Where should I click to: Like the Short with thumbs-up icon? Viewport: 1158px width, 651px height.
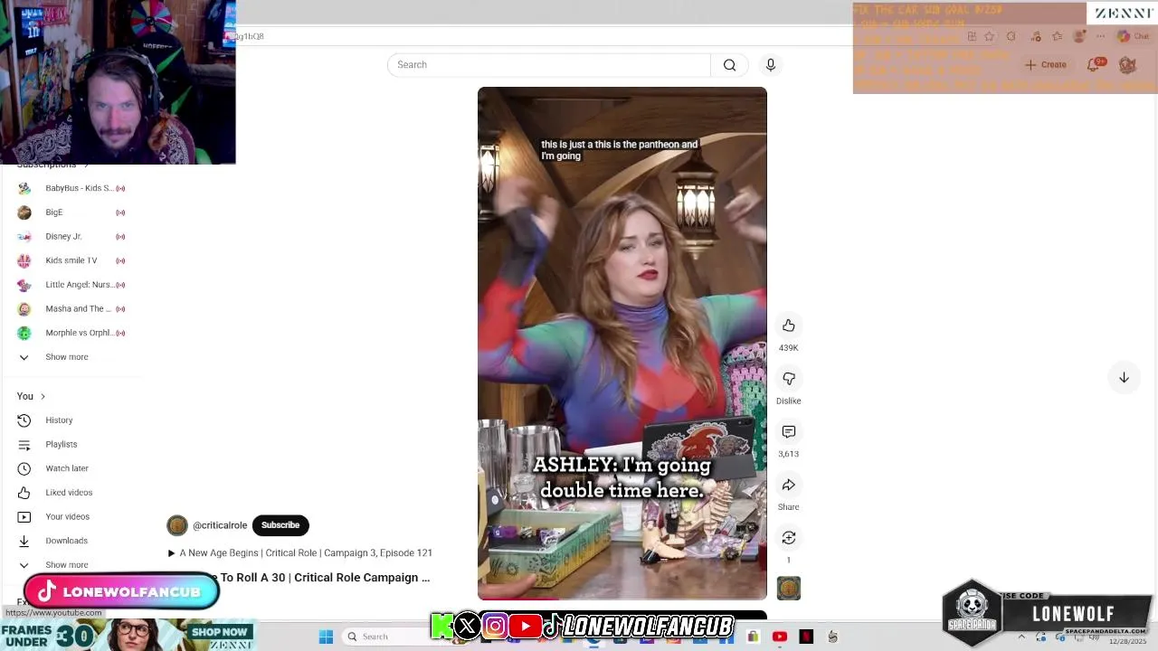coord(789,325)
